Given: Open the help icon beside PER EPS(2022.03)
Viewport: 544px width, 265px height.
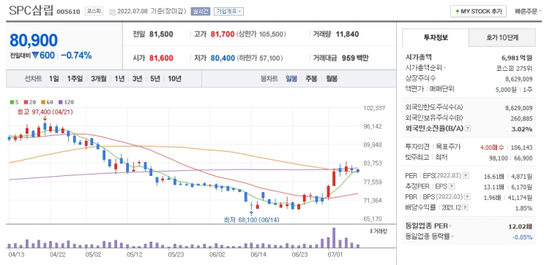Looking at the screenshot, I should [x=466, y=176].
